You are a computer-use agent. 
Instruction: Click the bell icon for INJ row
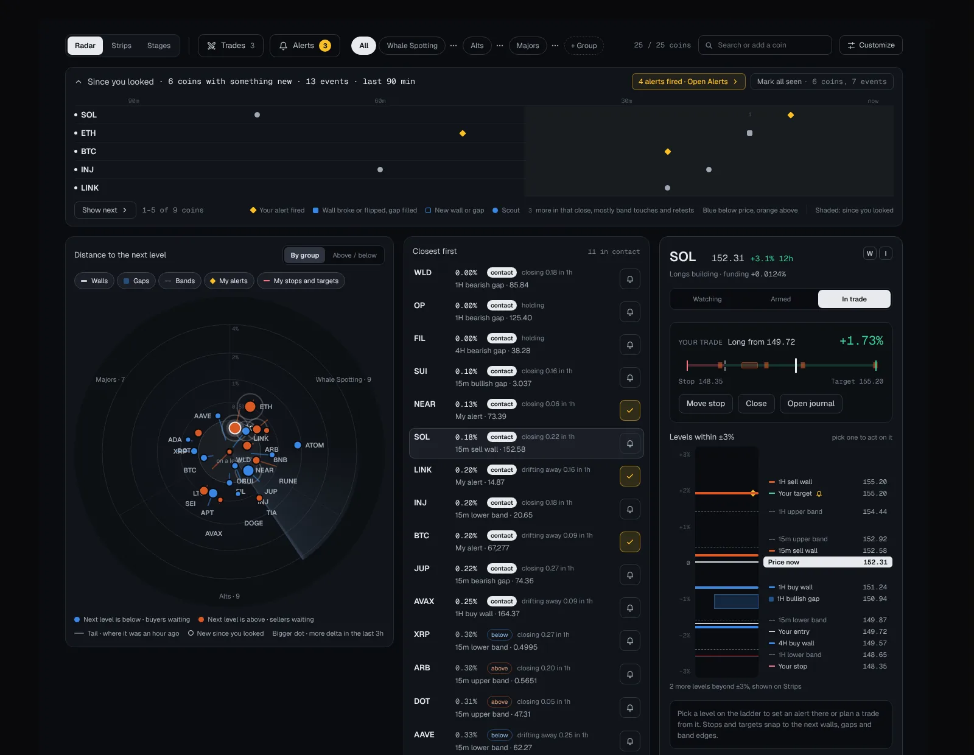click(x=630, y=509)
